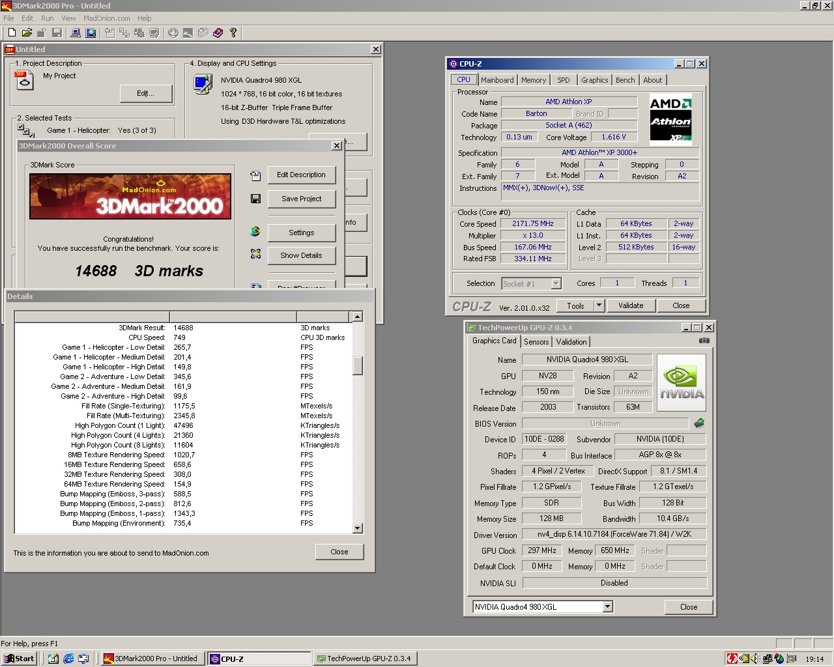Click the Open Project folder icon in 3DMark toolbar
Viewport: 834px width, 667px height.
(28, 33)
